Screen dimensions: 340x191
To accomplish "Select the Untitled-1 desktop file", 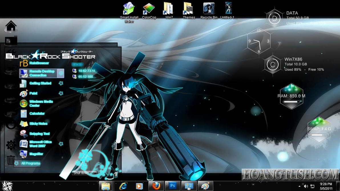I will pyautogui.click(x=228, y=11).
